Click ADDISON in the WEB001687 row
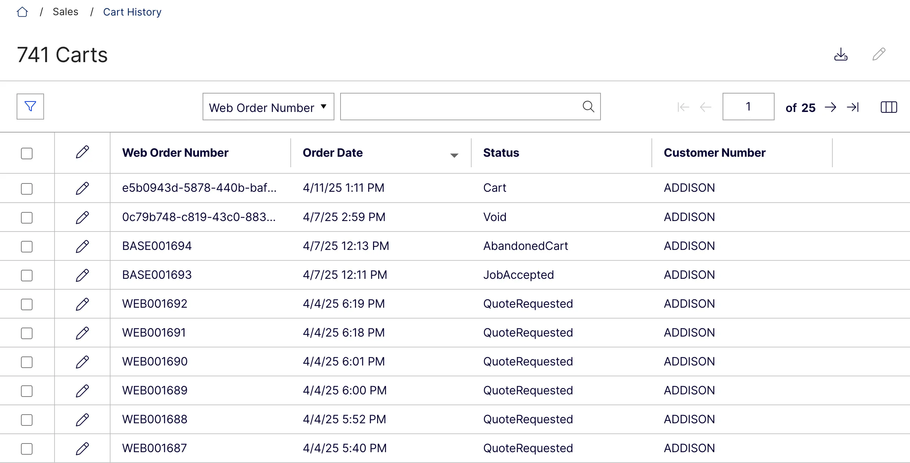The width and height of the screenshot is (910, 463). click(689, 448)
